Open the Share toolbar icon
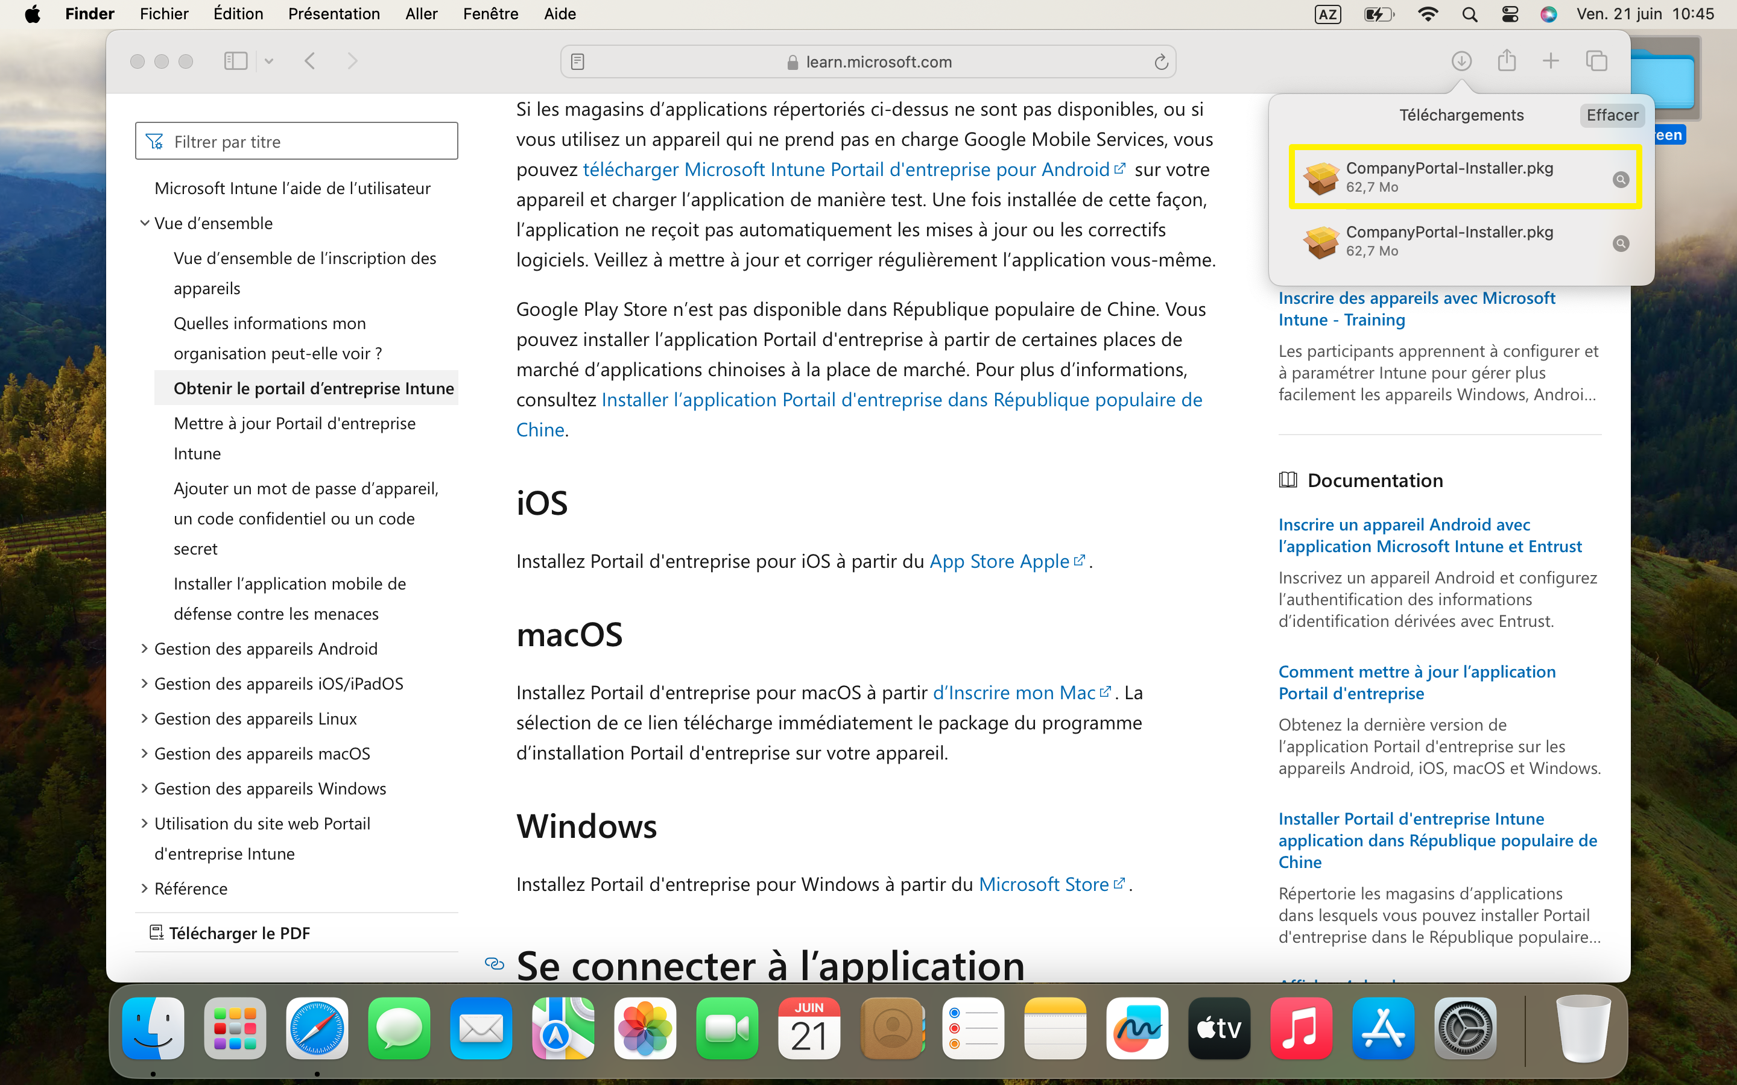Image resolution: width=1737 pixels, height=1085 pixels. pyautogui.click(x=1507, y=61)
